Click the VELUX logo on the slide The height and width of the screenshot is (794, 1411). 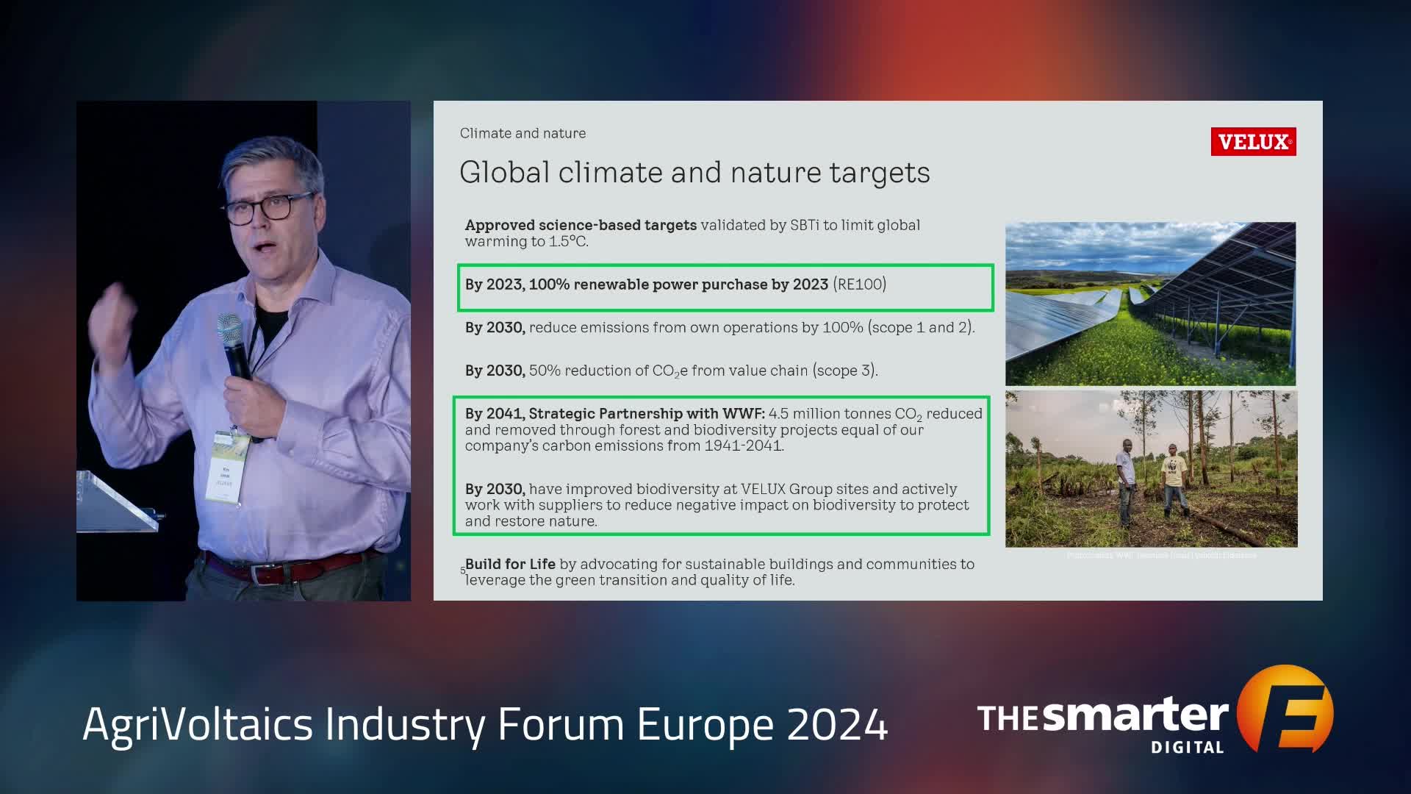1253,141
